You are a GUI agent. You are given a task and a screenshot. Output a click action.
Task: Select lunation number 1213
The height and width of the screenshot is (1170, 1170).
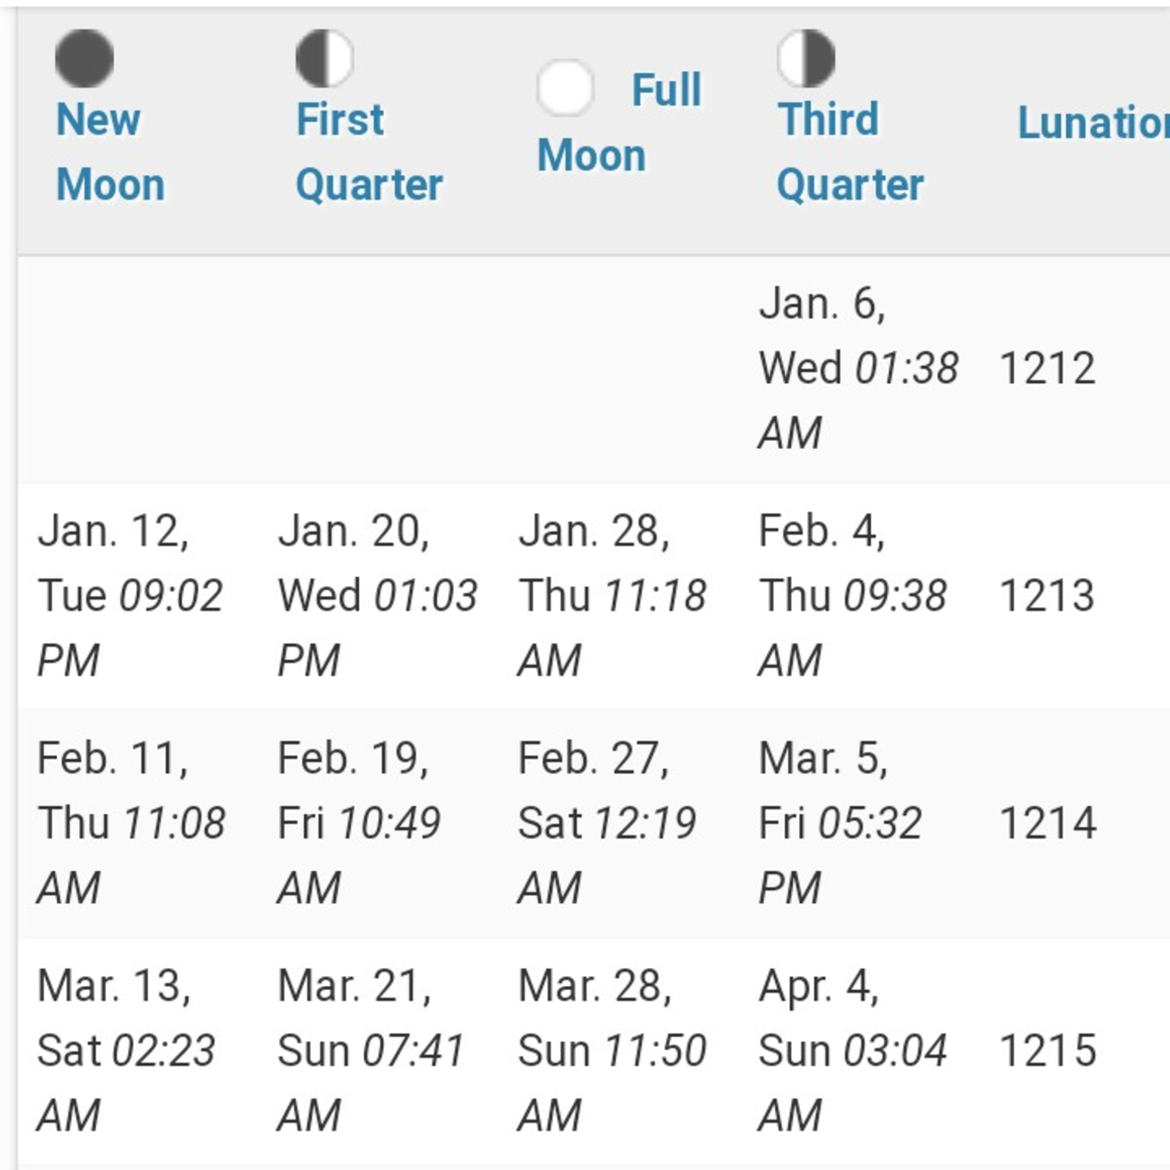[x=1047, y=595]
